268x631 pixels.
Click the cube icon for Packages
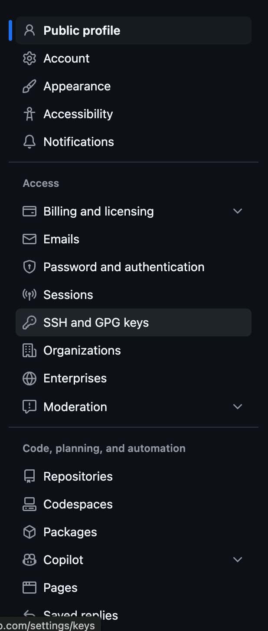point(29,532)
